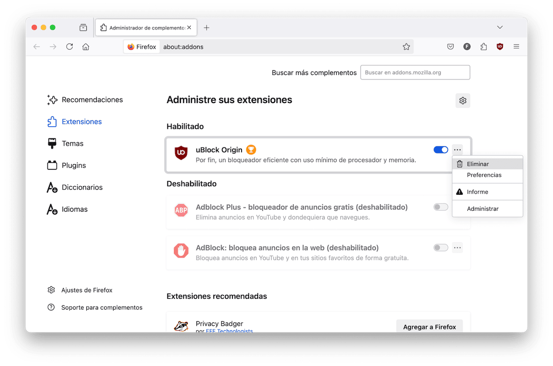Open Ajustes de Firefox link
The image size is (553, 366).
pos(80,290)
